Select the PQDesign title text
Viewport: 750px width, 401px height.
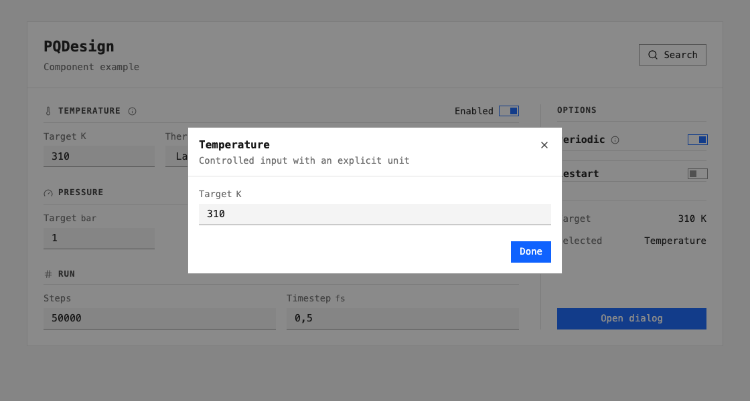click(79, 46)
